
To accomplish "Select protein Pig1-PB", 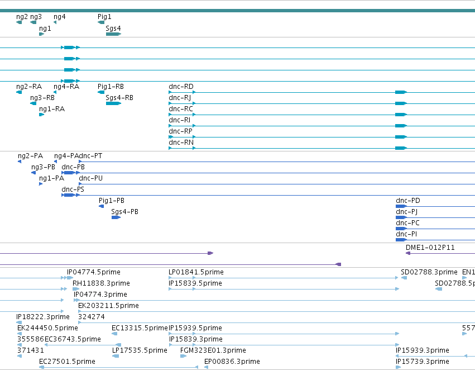I will click(x=112, y=201).
